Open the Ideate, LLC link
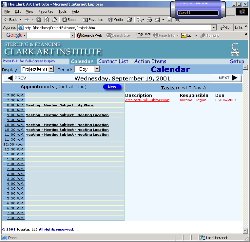The image size is (250, 242). click(x=27, y=230)
